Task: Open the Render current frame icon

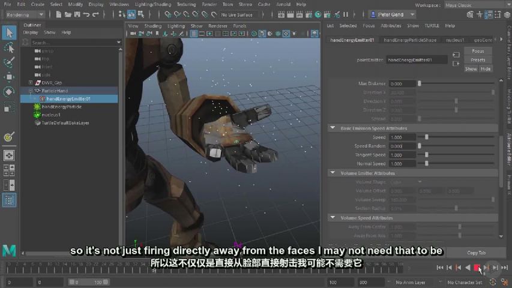Action: [291, 14]
